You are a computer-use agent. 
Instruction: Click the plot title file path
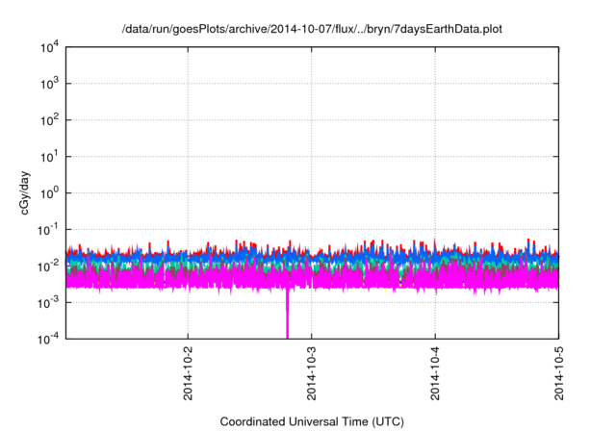[x=312, y=29]
